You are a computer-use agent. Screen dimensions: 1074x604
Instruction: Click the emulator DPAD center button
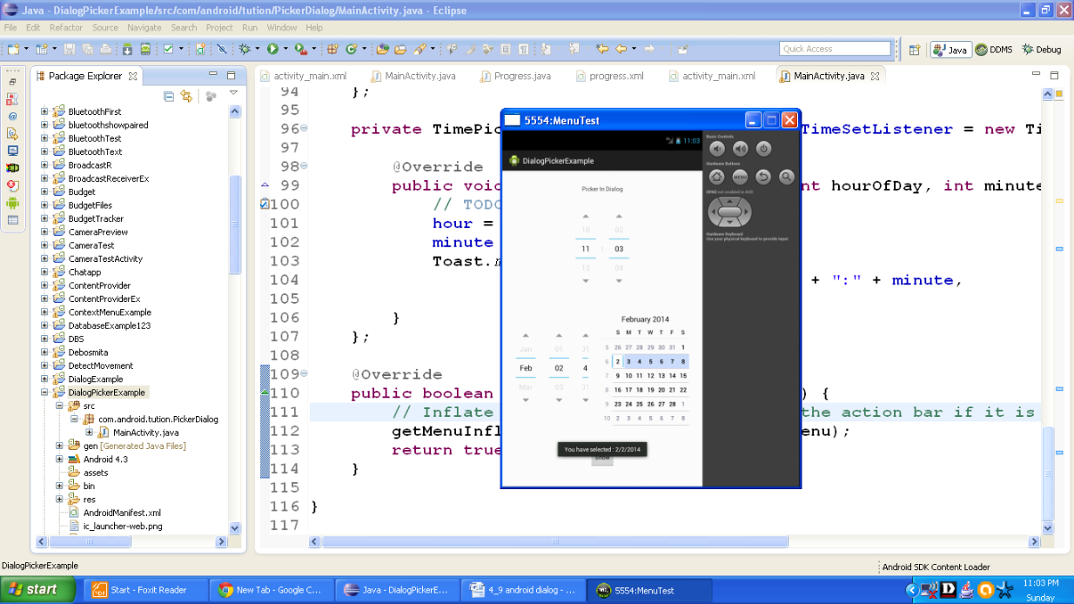(x=729, y=211)
